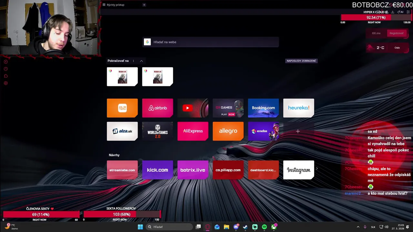This screenshot has width=413, height=232.
Task: Click HYPER X CLOUD goal progress bar
Action: (x=376, y=17)
